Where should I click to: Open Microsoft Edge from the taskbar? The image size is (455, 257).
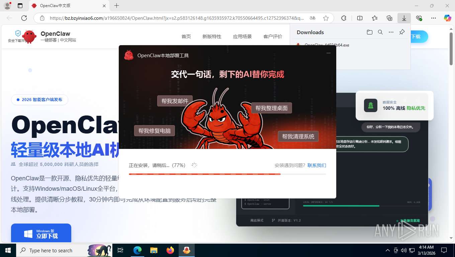coord(138,250)
